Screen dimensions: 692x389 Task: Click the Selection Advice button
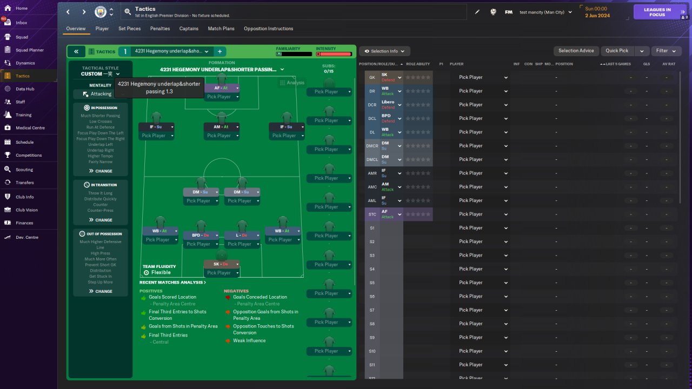[576, 51]
